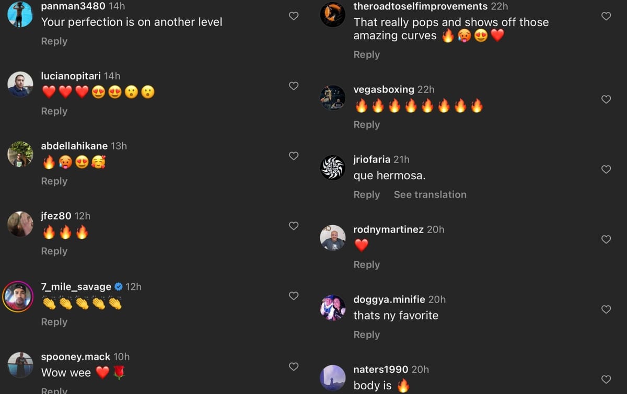This screenshot has height=394, width=627.
Task: Like panman3480's comment with the heart
Action: [294, 16]
